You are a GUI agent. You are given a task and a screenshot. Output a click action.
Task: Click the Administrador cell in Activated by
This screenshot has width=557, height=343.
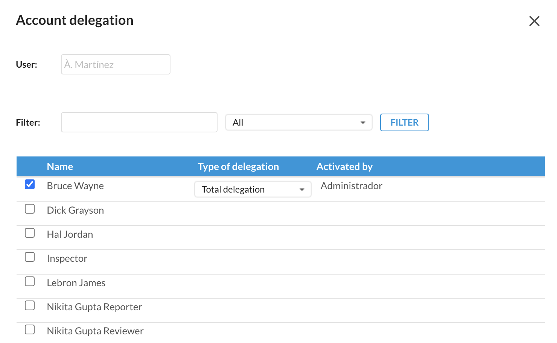coord(351,186)
